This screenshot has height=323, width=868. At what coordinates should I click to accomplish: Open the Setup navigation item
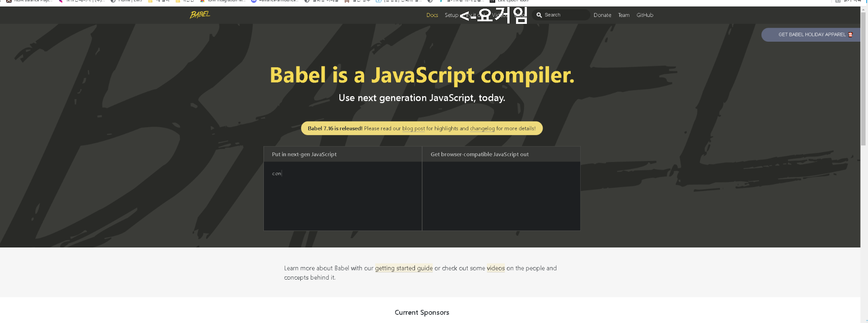tap(451, 15)
